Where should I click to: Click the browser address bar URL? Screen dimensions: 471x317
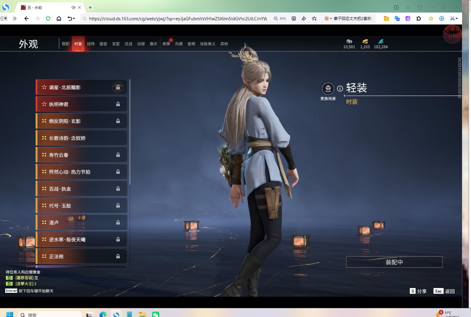(178, 19)
